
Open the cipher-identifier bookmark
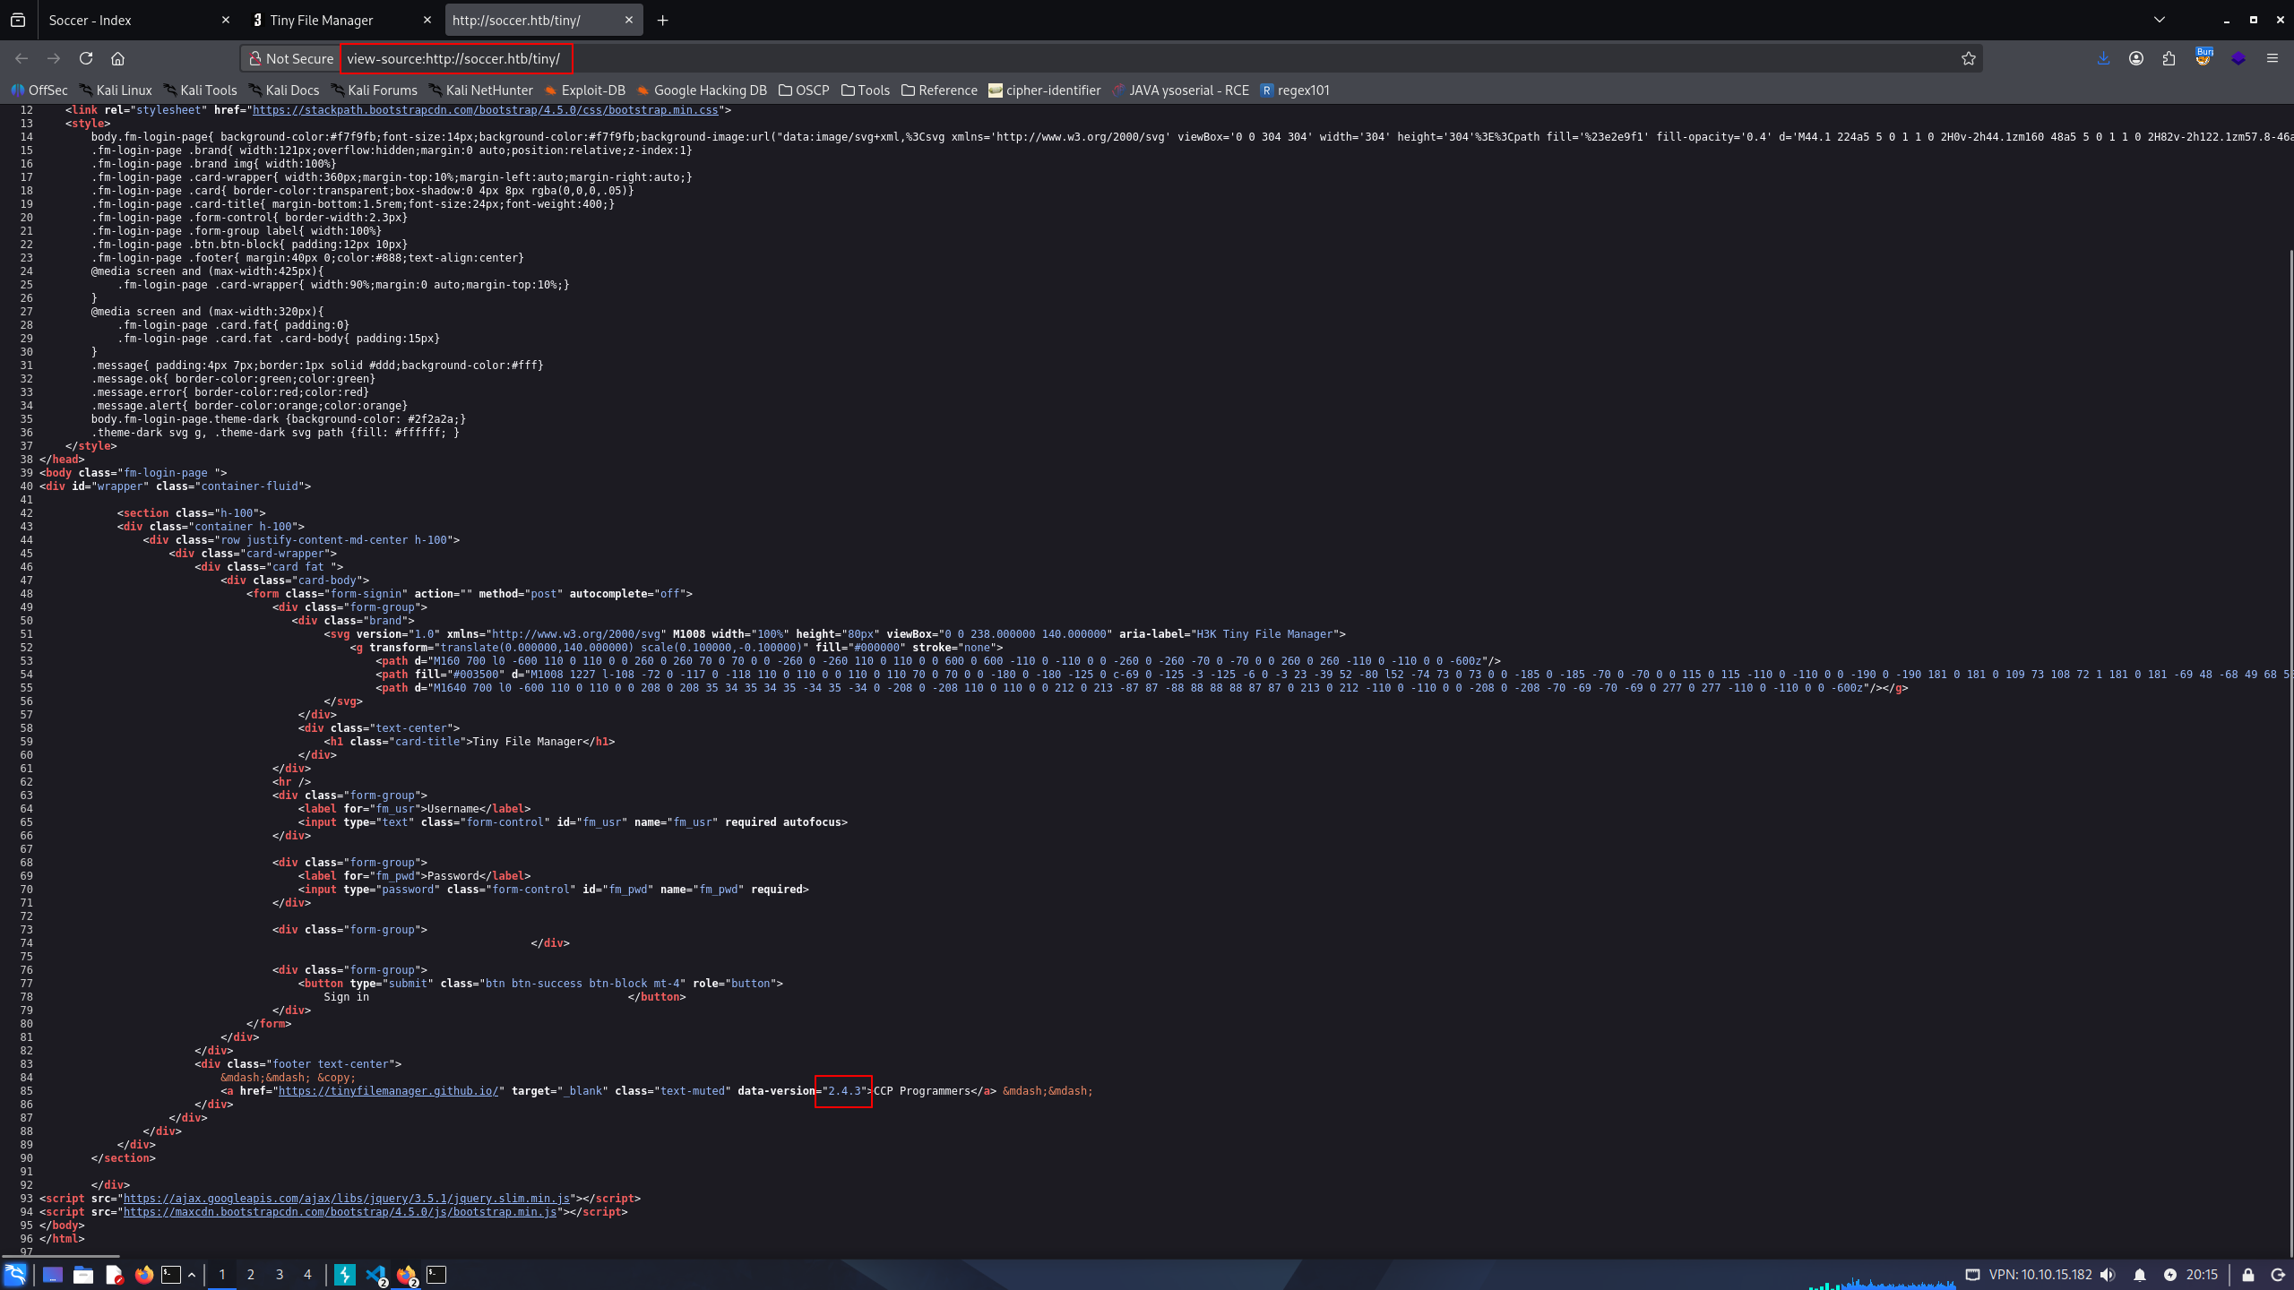pyautogui.click(x=1044, y=90)
